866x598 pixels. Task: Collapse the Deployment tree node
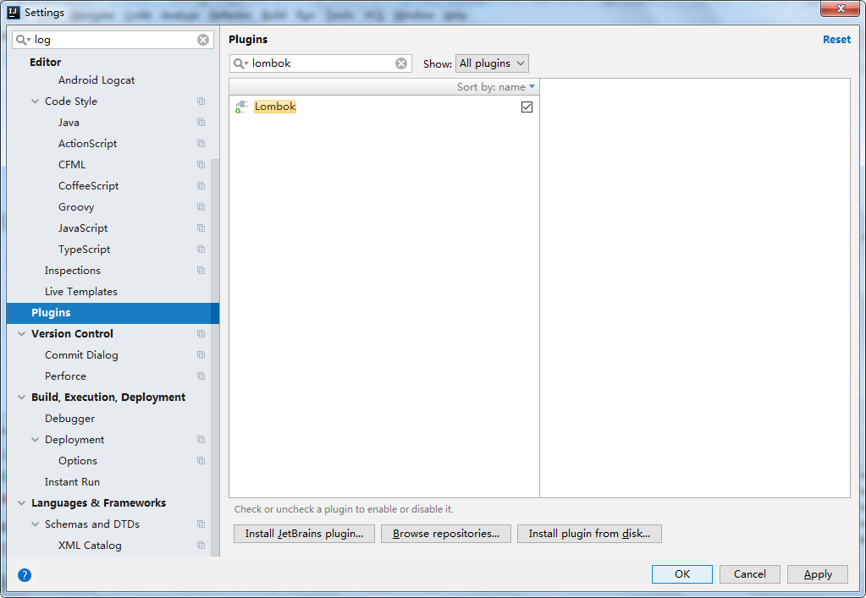coord(36,440)
